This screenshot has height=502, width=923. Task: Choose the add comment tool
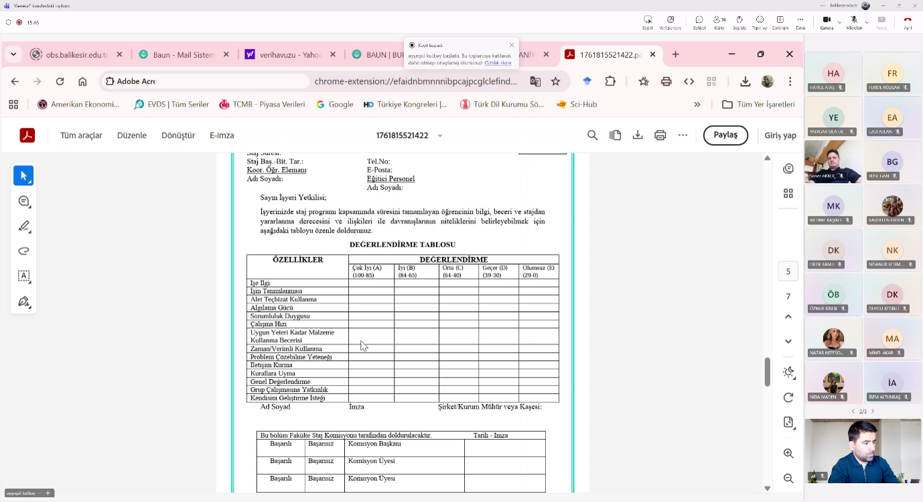(x=23, y=201)
